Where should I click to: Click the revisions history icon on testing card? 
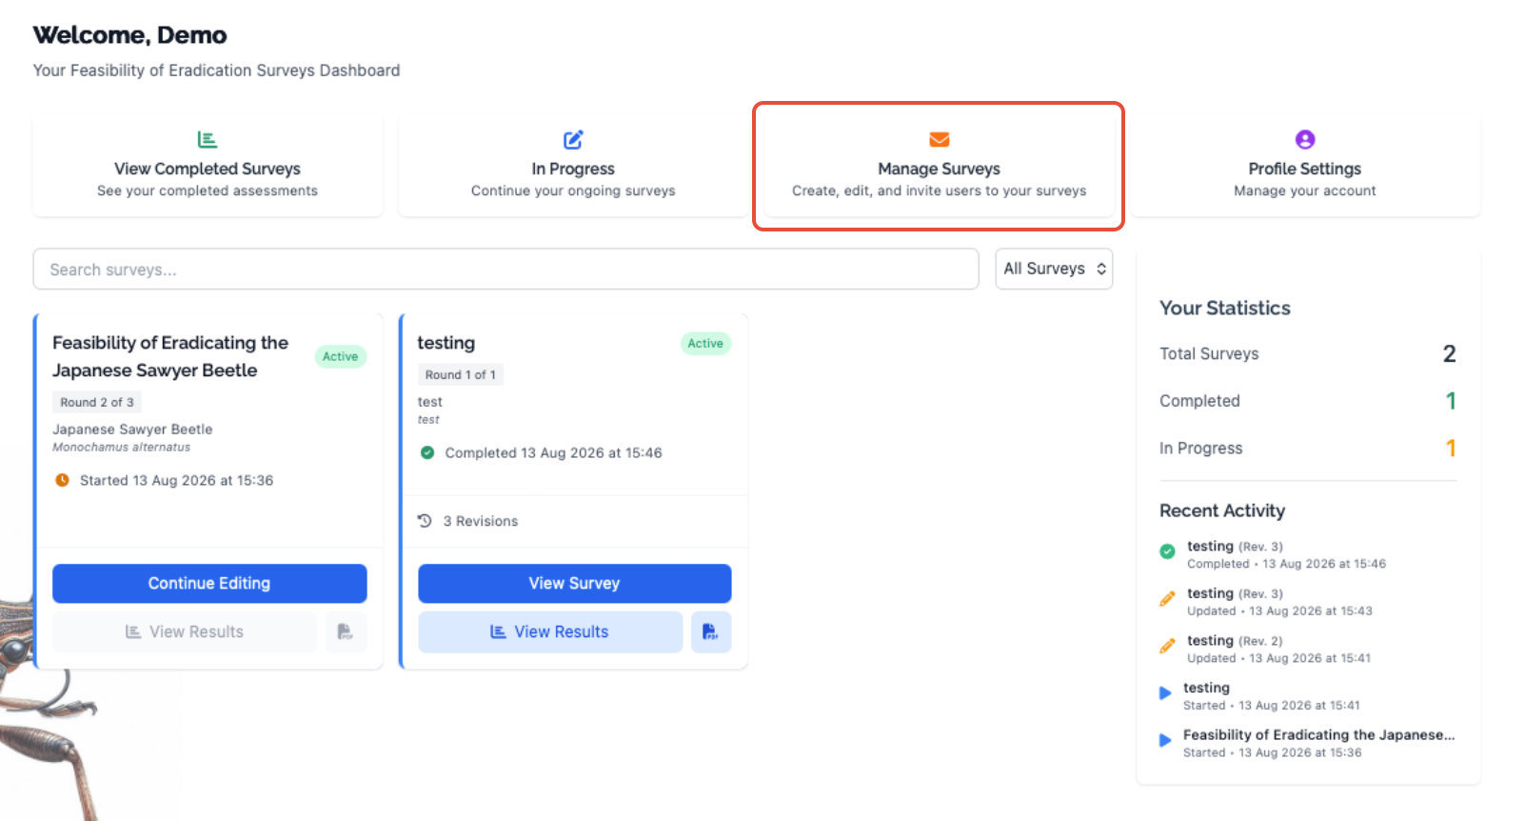(425, 521)
